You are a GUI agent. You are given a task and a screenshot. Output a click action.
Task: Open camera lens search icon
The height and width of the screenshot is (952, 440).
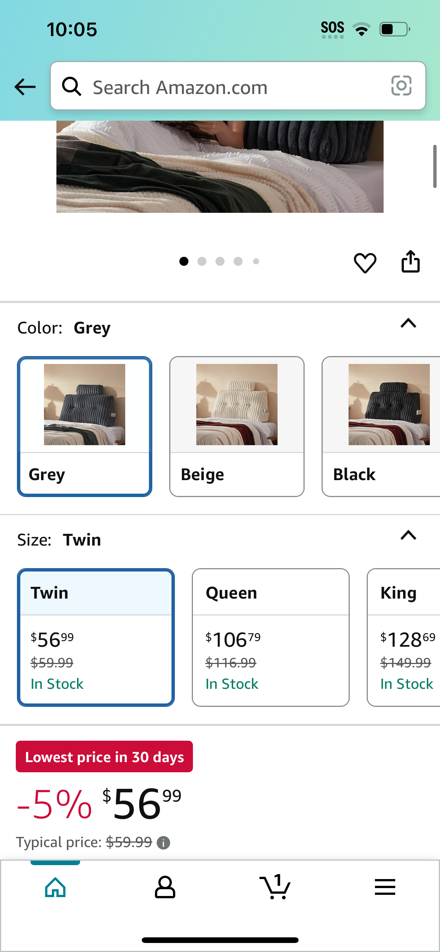401,86
